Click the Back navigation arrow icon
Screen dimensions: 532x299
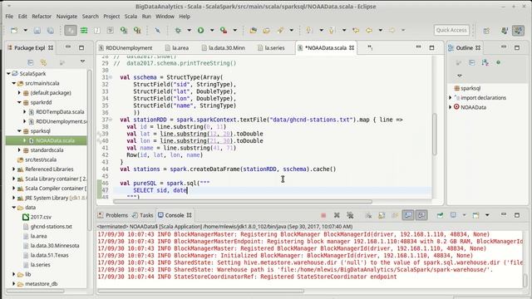click(369, 30)
